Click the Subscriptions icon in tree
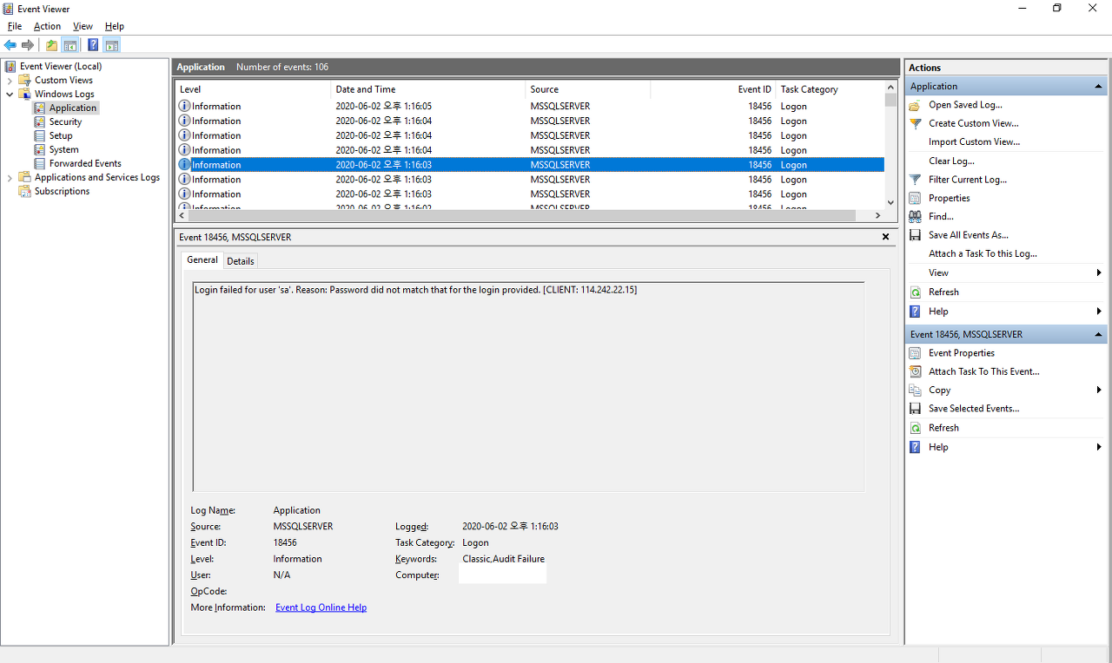This screenshot has height=663, width=1112. click(25, 192)
